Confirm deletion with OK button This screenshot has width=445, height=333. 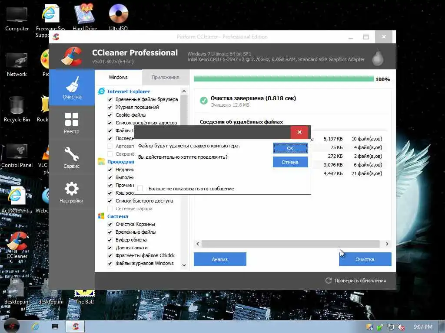click(290, 148)
